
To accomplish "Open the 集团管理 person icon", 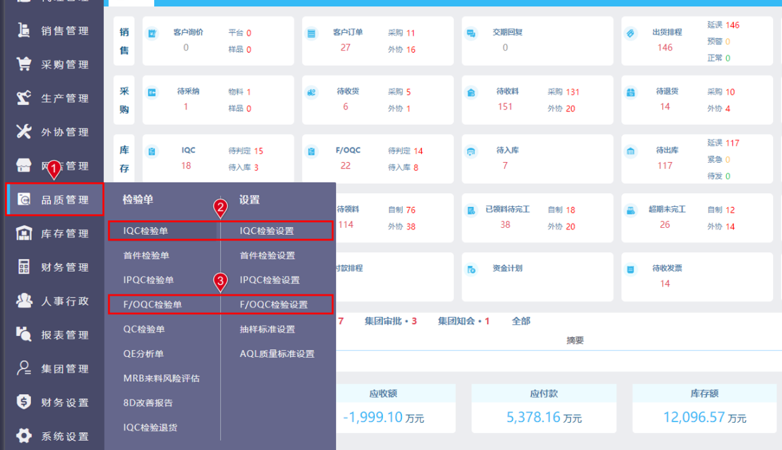I will [23, 368].
